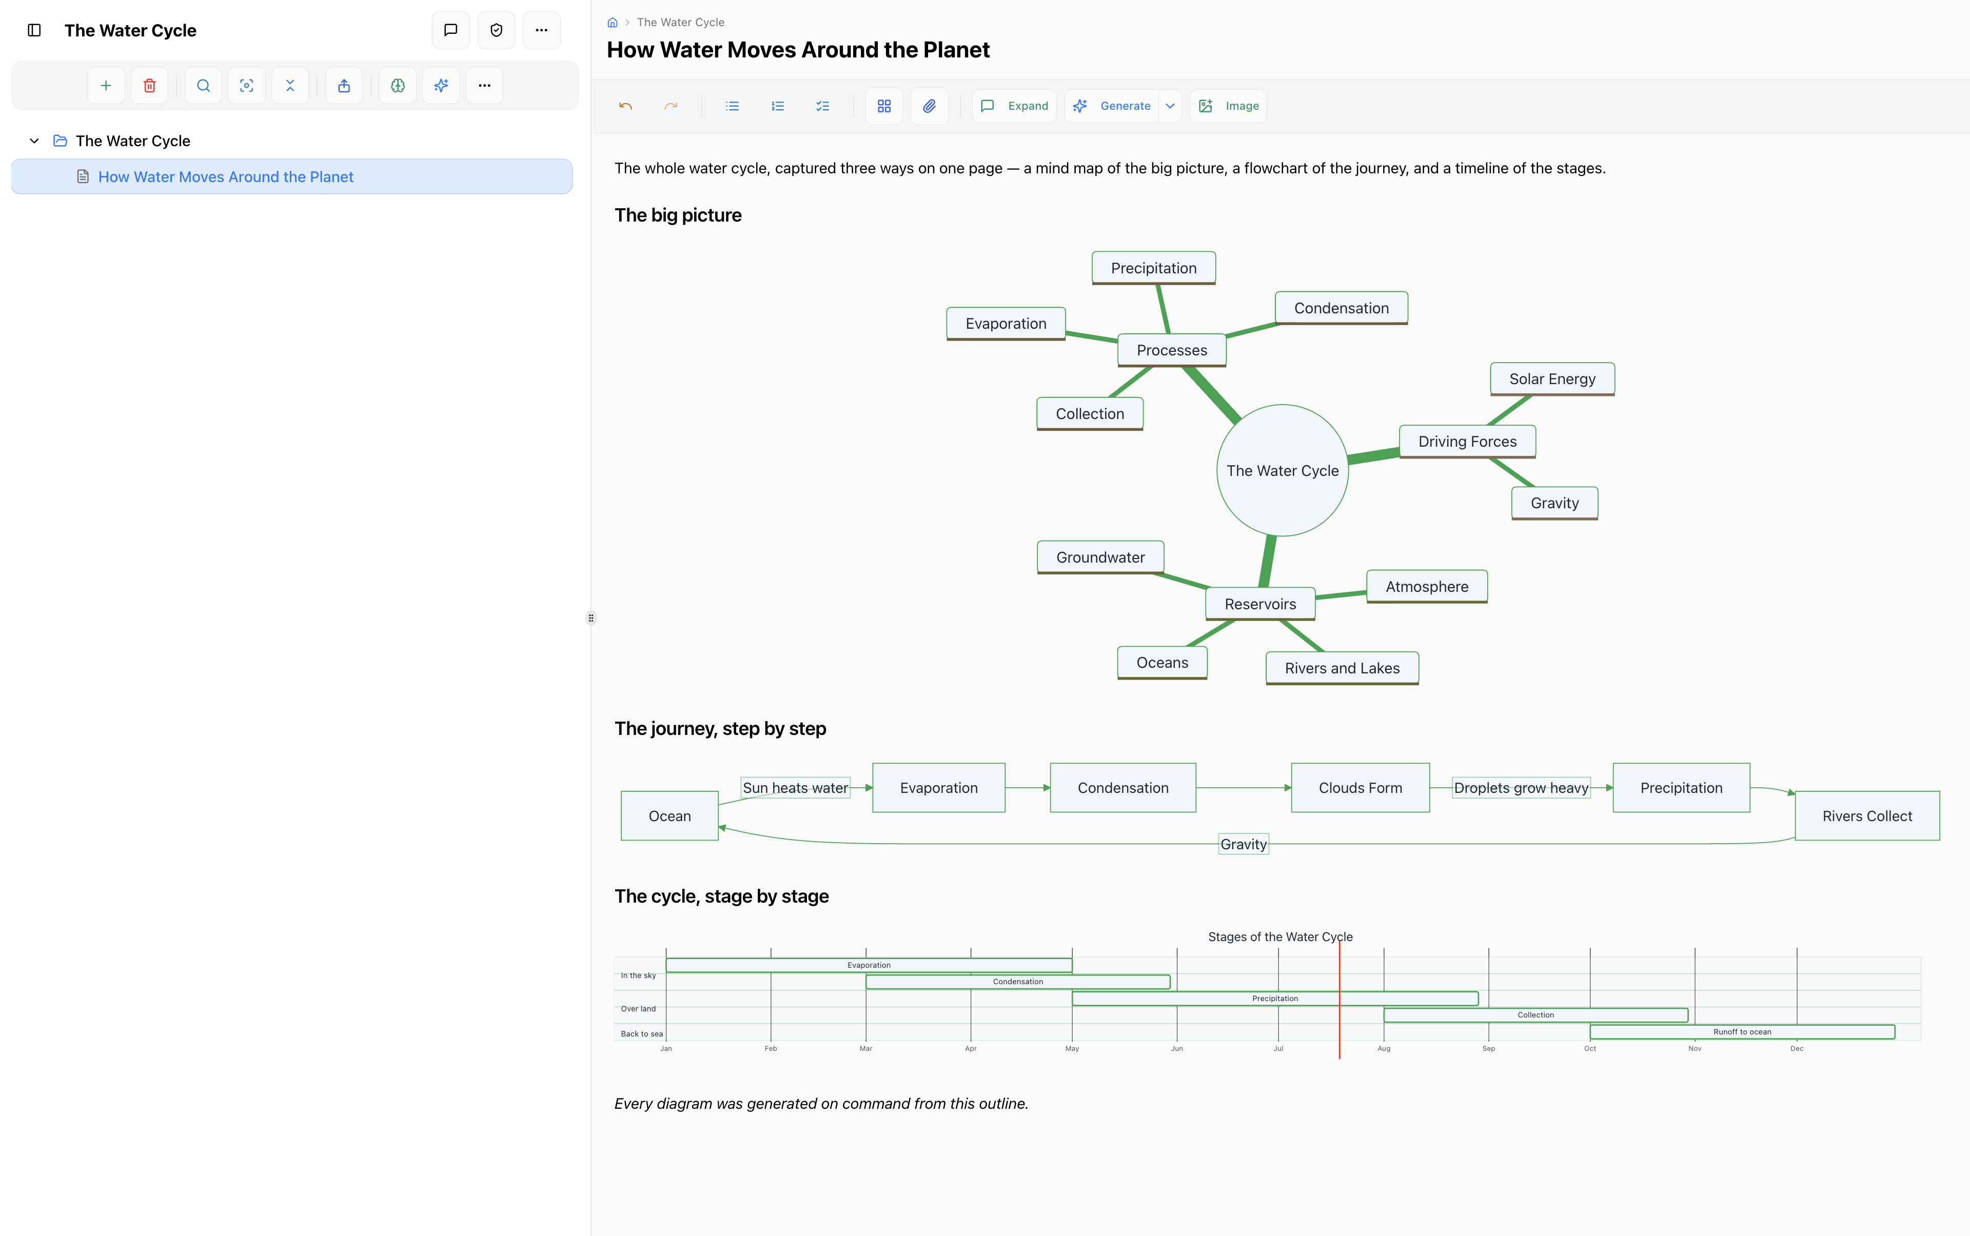Open How Water Moves Around the Planet page
Screen dimensions: 1970x1236
(x=292, y=176)
